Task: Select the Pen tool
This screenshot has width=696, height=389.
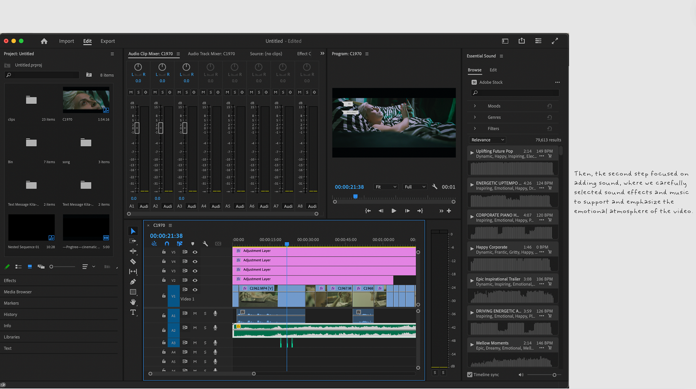Action: click(133, 282)
